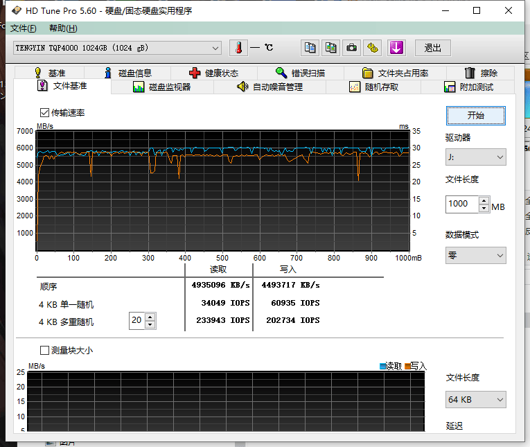Open the 随机存取 tab
The image size is (530, 447).
pos(373,87)
